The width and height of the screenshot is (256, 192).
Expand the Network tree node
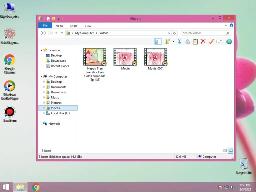coord(41,123)
